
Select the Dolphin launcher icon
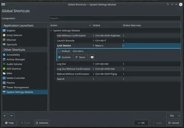coord(4,31)
